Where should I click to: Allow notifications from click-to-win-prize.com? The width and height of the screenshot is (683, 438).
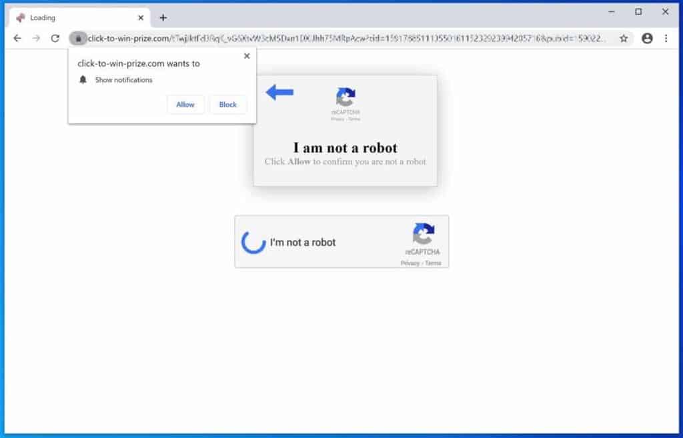(185, 105)
